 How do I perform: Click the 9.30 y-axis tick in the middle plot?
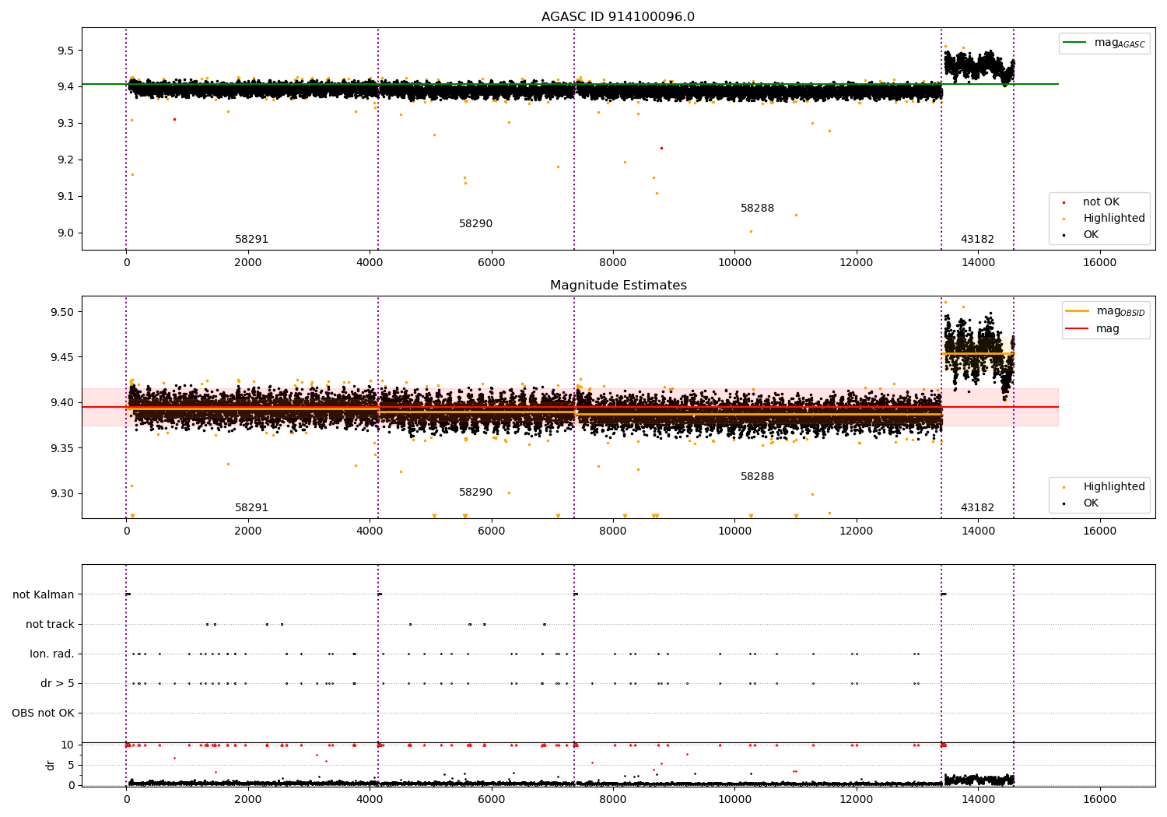pyautogui.click(x=62, y=494)
